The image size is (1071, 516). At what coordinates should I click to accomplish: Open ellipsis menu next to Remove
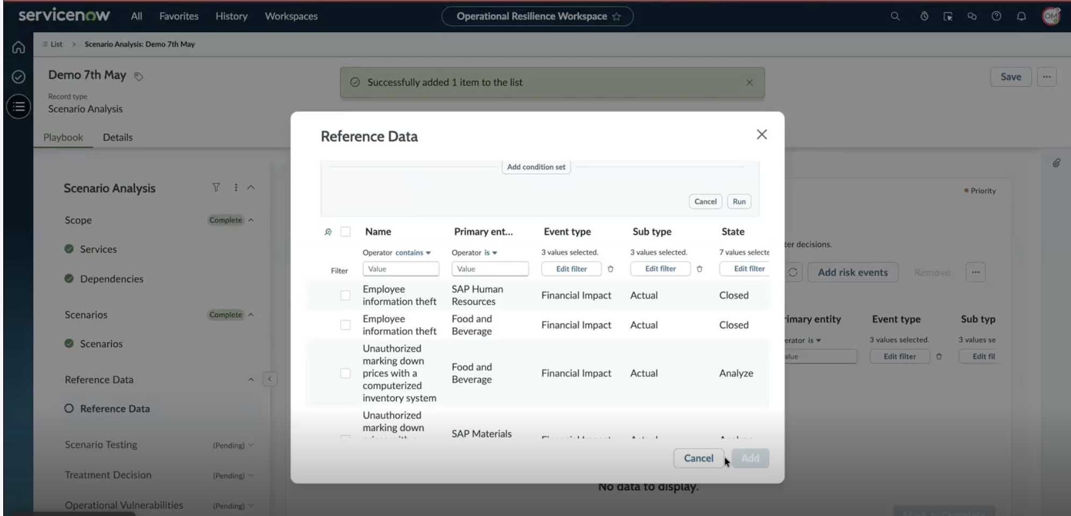point(975,273)
